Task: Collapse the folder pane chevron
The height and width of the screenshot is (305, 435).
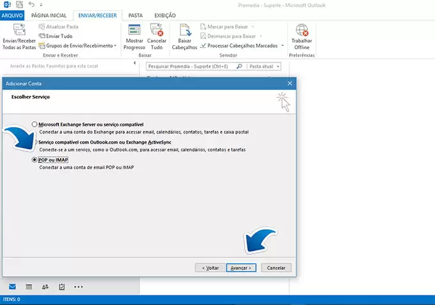Action: pyautogui.click(x=134, y=63)
